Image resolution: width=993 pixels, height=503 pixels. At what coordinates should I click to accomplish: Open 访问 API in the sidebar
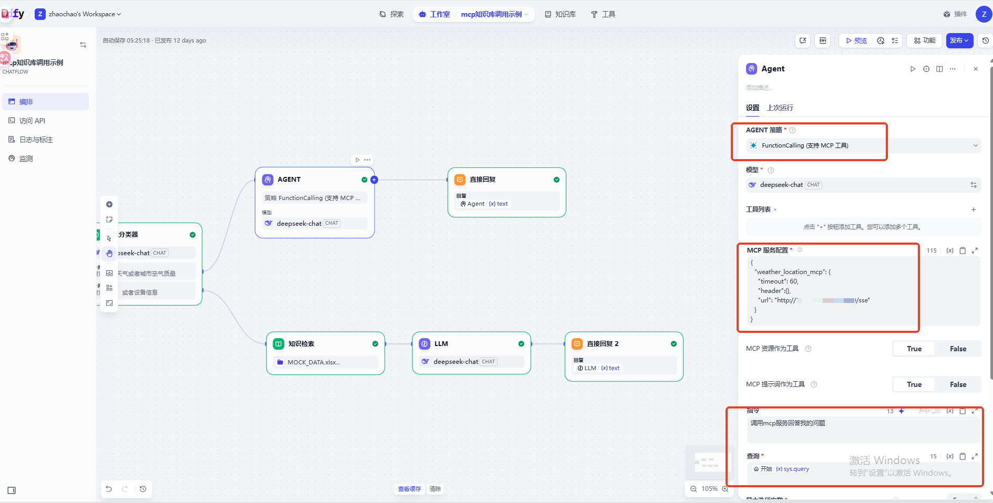coord(32,121)
